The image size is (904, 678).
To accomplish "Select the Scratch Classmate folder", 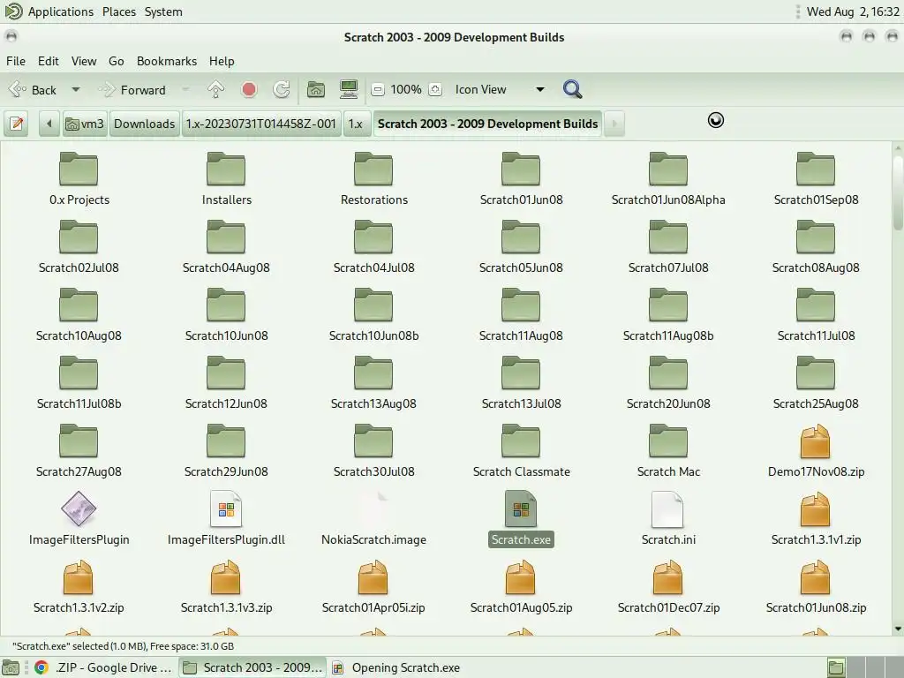I will [x=521, y=451].
